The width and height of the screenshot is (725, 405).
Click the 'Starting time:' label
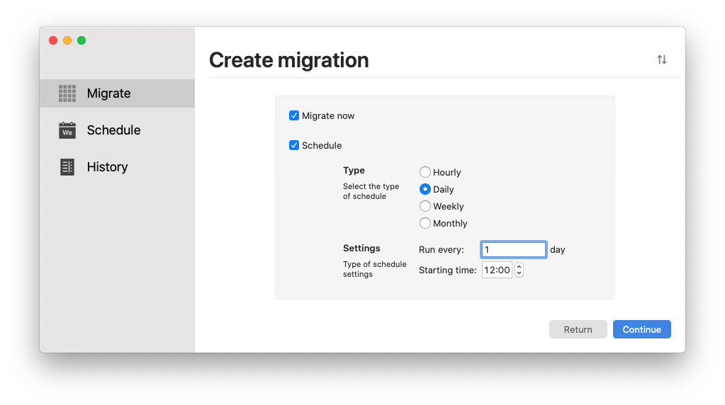point(448,270)
